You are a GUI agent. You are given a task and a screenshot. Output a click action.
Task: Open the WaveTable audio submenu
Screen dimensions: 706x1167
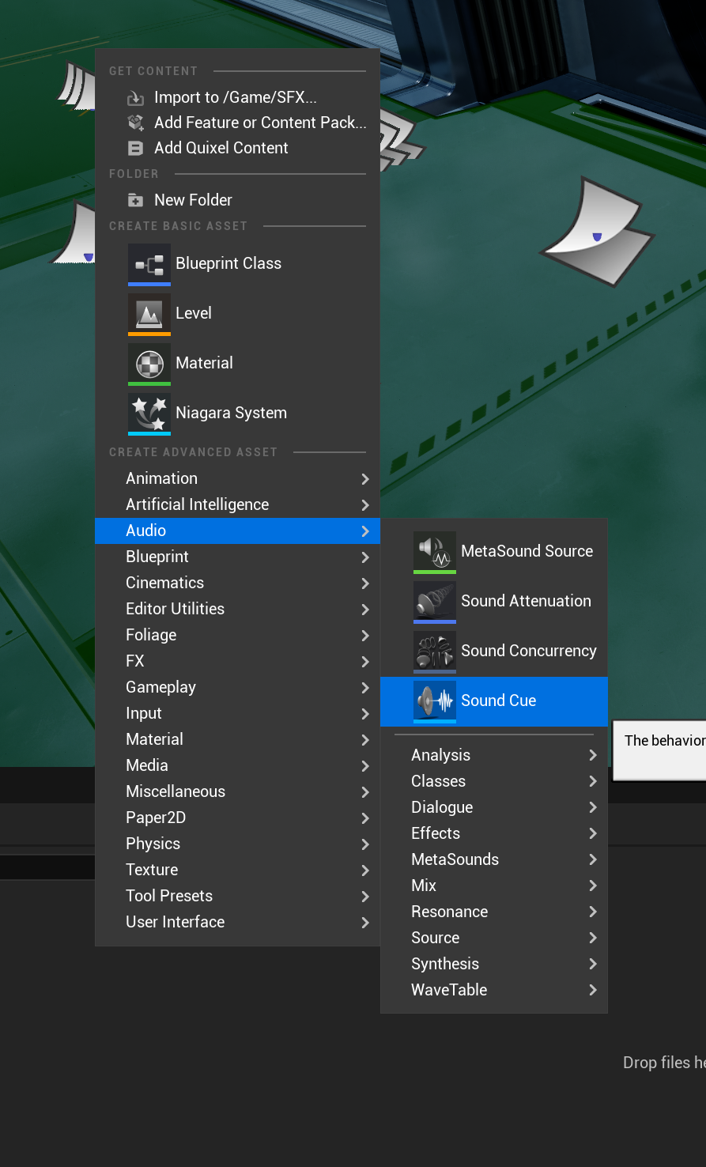pos(494,990)
